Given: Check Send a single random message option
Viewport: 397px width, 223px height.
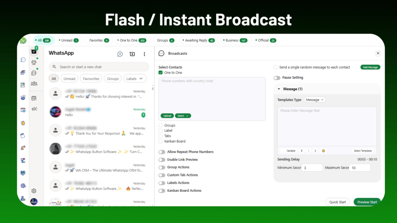Looking at the screenshot, I should [x=275, y=67].
